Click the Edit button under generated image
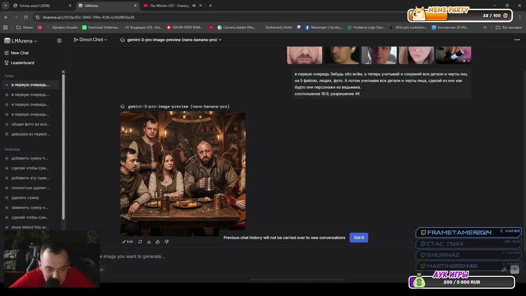Viewport: 526px width, 296px height. pyautogui.click(x=128, y=242)
